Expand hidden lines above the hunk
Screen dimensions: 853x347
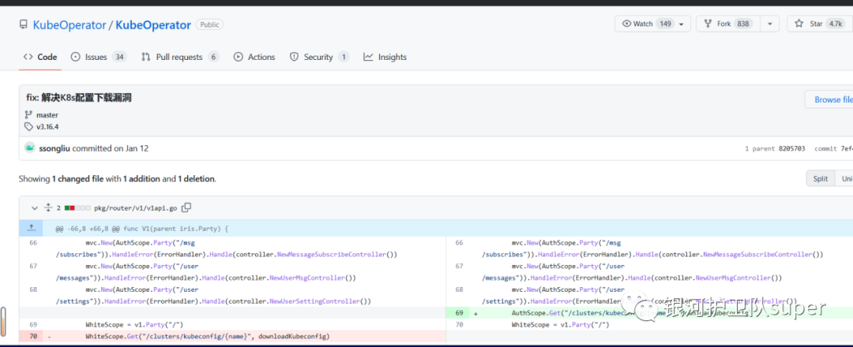(32, 228)
